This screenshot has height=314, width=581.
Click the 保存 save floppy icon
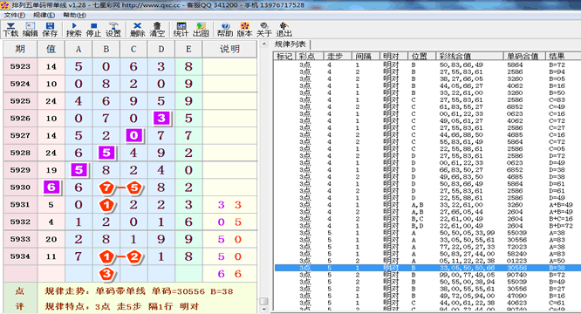pyautogui.click(x=50, y=30)
